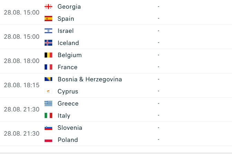Click the Spain flag icon
Viewport: 232px width, 154px height.
pyautogui.click(x=48, y=19)
